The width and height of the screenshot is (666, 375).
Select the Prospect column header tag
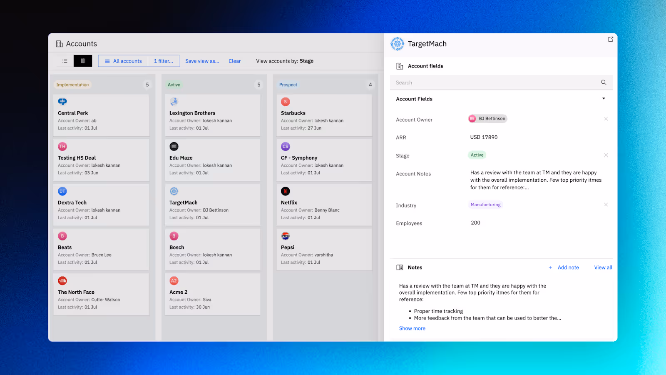288,85
